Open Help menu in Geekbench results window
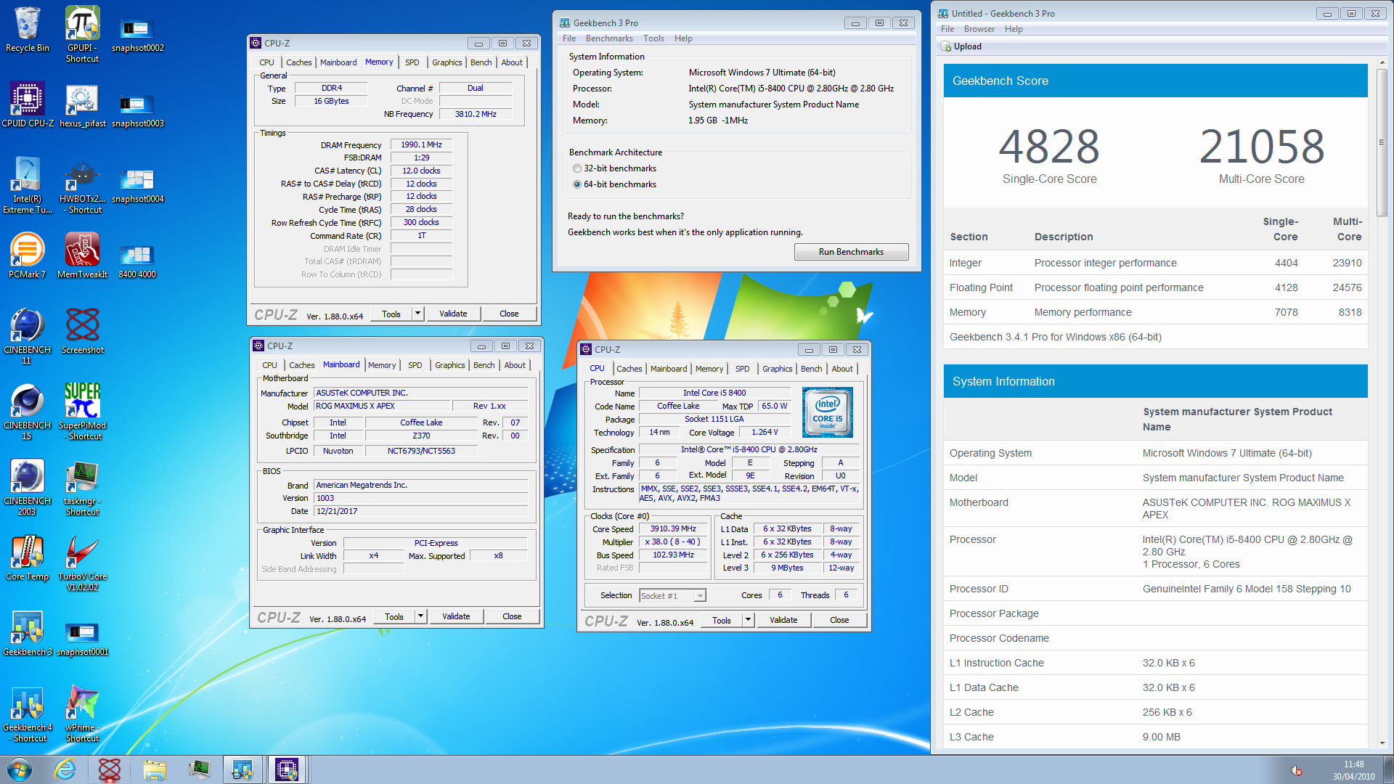Viewport: 1394px width, 784px height. point(1014,29)
